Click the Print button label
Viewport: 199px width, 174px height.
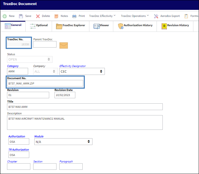[82, 16]
